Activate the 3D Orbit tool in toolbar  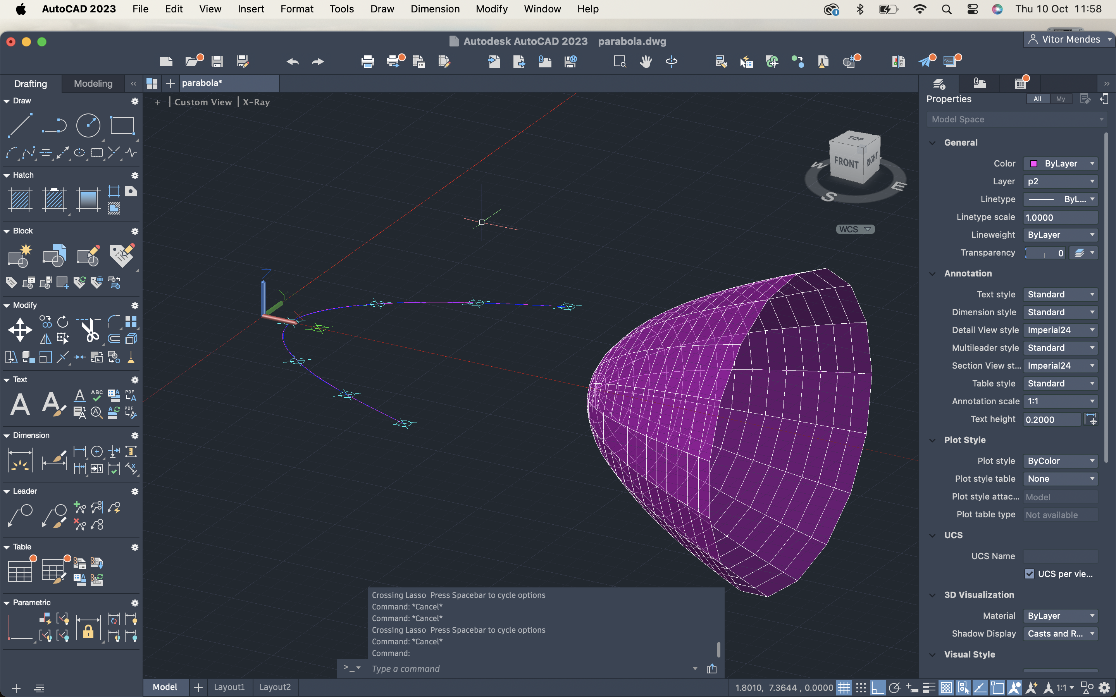[x=672, y=61]
